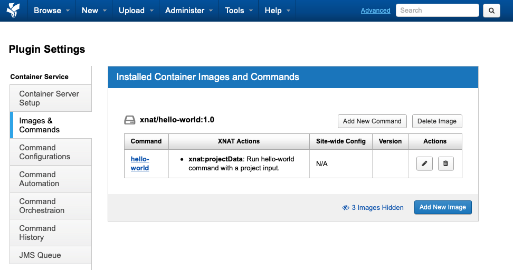Click Add New Command button
Screen dimensions: 513x270
tap(372, 121)
